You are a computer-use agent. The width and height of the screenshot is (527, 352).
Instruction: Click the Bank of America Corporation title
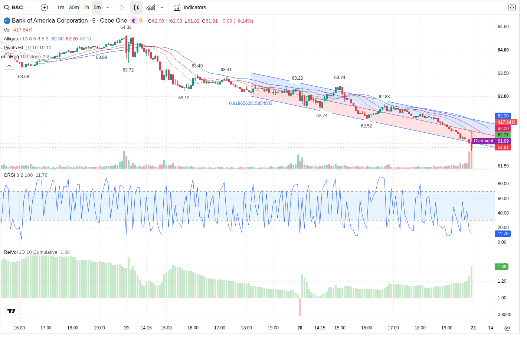coord(50,21)
